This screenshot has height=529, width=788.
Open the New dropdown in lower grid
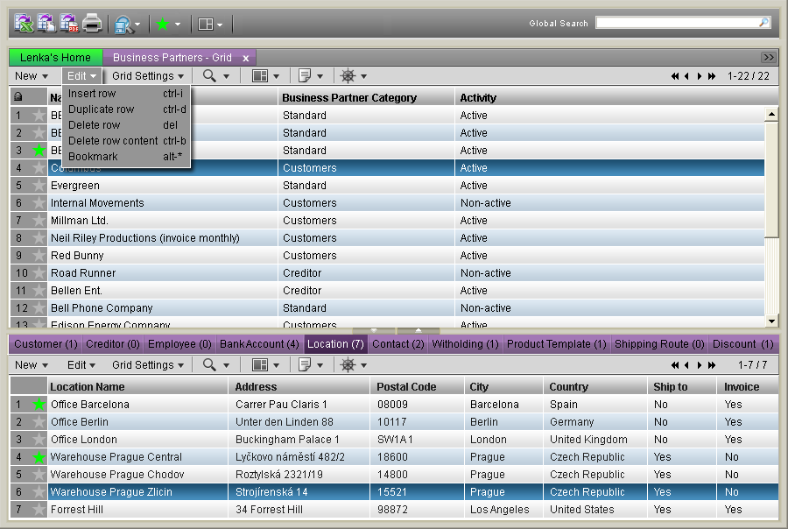[32, 365]
